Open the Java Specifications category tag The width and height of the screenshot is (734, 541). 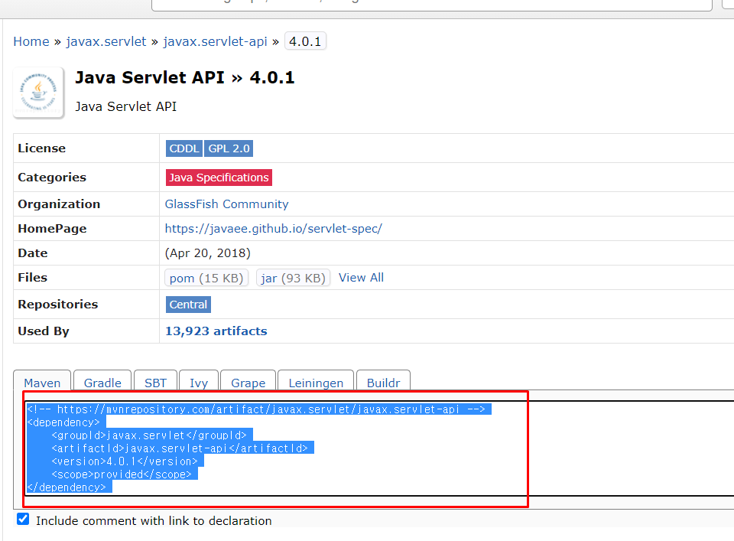click(x=219, y=178)
